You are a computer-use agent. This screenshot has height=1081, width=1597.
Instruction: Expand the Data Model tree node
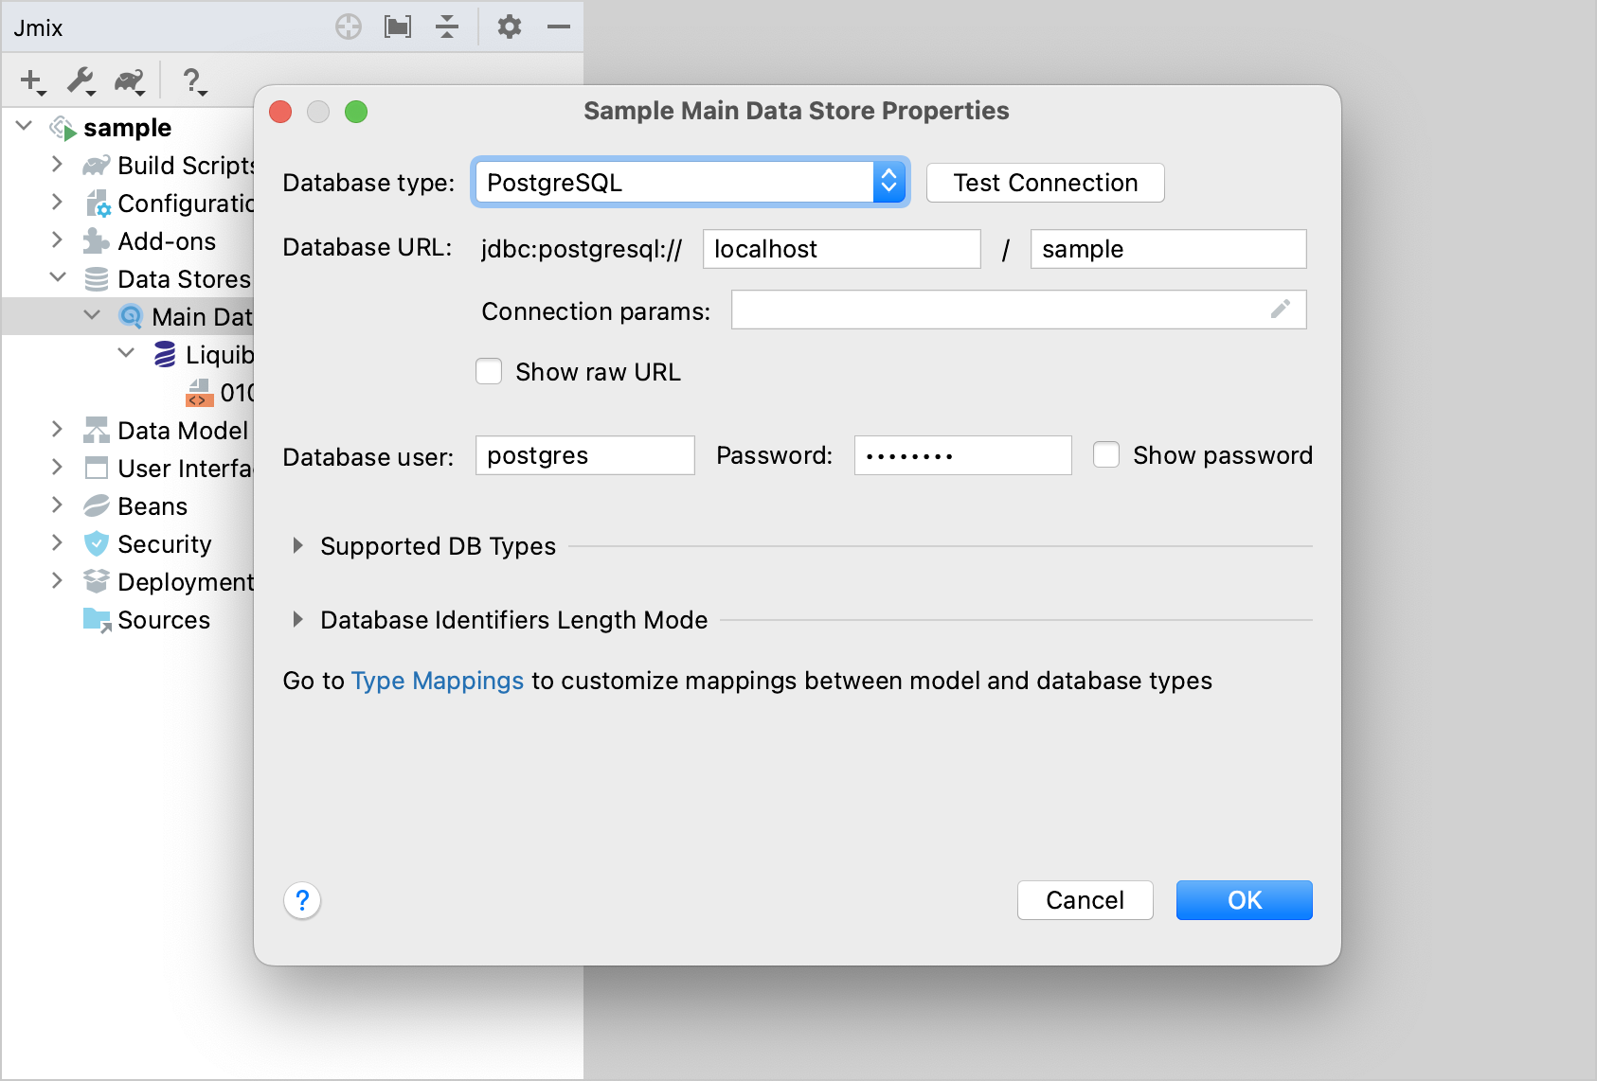(x=57, y=429)
